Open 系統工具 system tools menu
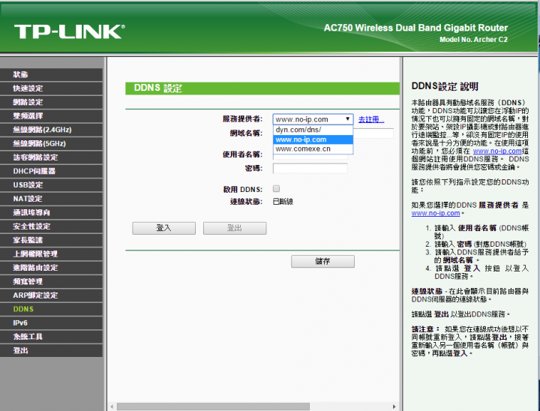Viewport: 540px width, 411px height. click(x=51, y=336)
